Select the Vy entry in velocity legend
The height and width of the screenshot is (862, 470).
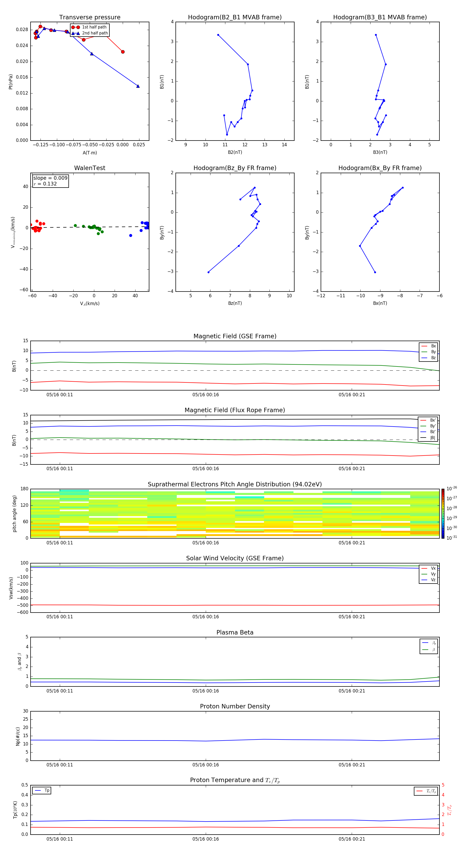428,574
